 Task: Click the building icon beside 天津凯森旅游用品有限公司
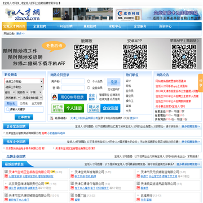click(138, 183)
